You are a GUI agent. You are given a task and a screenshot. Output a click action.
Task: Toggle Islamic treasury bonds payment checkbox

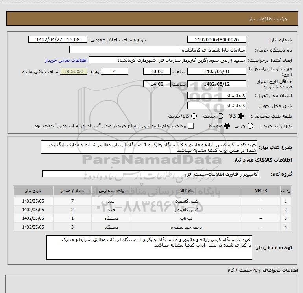click(191, 126)
